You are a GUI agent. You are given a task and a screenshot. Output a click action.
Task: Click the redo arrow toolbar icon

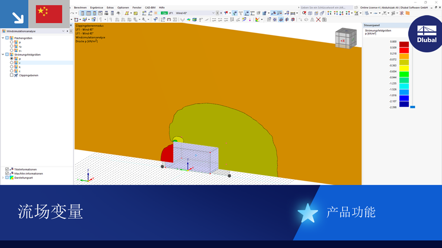pos(72,13)
